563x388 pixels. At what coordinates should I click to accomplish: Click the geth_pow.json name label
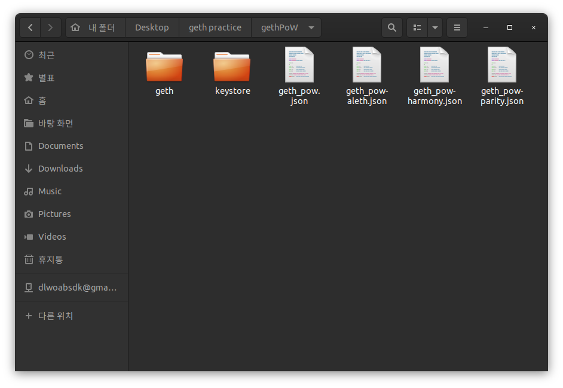(x=299, y=96)
